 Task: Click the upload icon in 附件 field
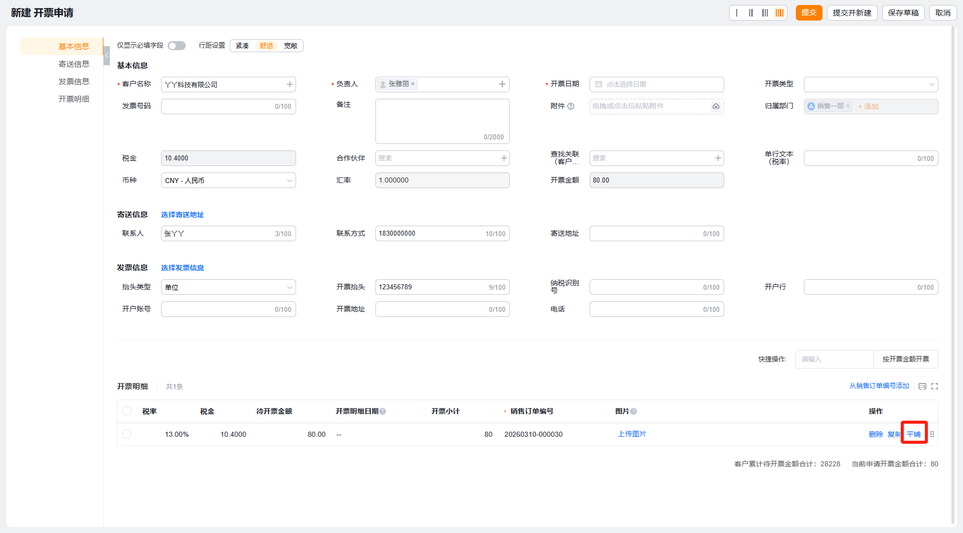point(716,106)
